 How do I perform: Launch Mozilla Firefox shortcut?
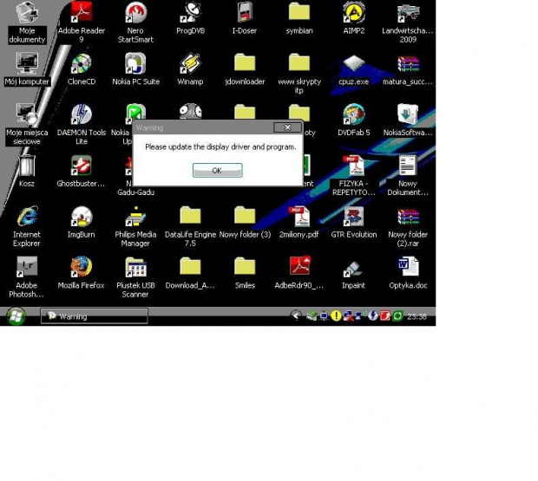(82, 267)
